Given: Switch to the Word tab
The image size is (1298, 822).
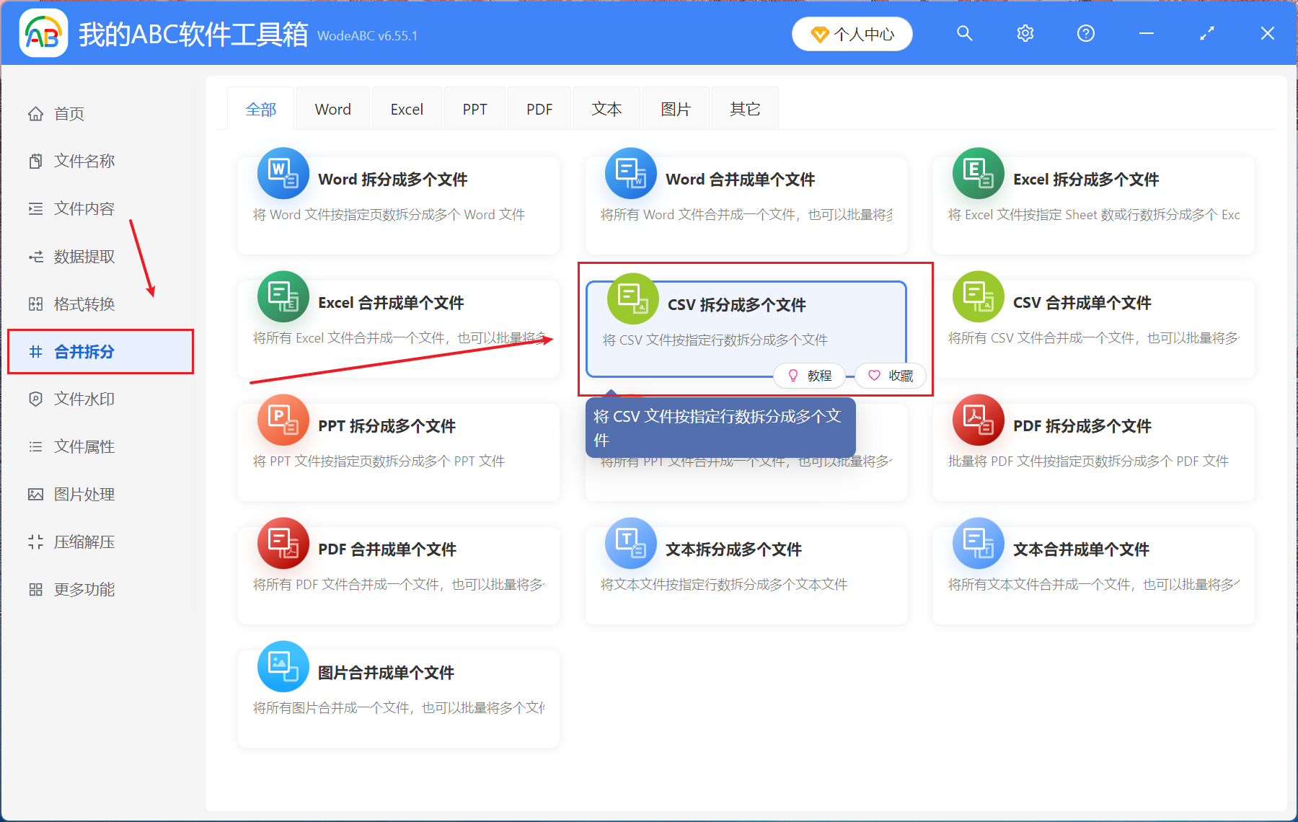Looking at the screenshot, I should coord(332,108).
